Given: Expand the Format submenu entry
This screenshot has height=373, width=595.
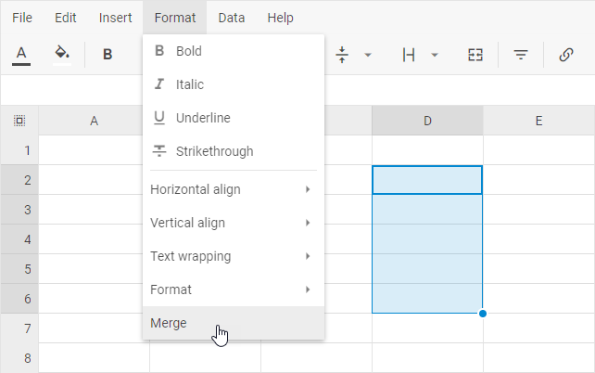Looking at the screenshot, I should (x=234, y=289).
